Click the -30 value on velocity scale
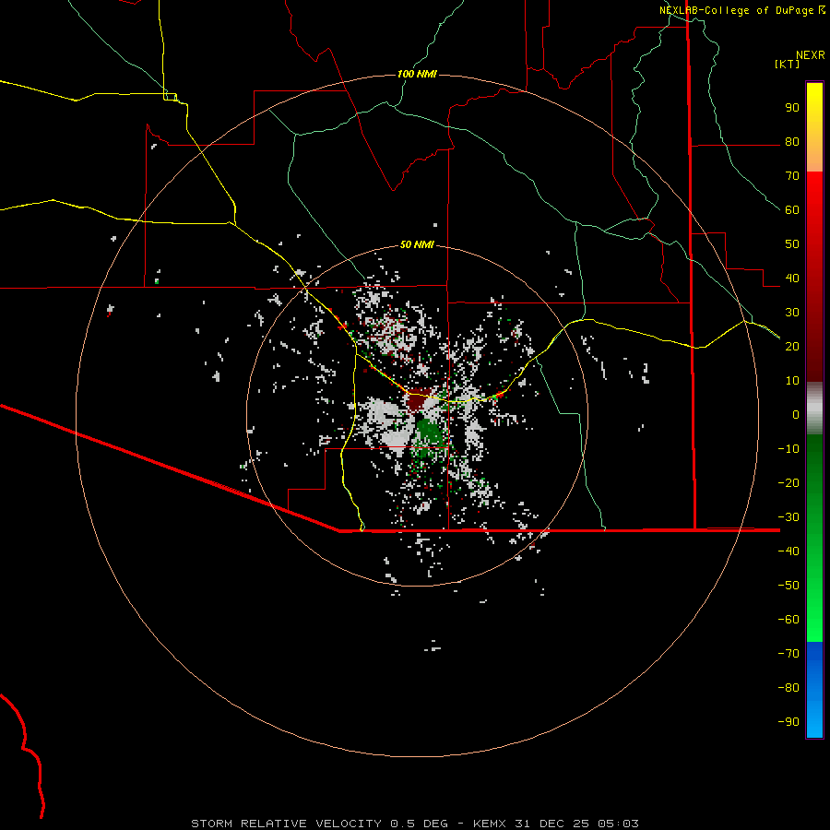The image size is (830, 830). 788,517
